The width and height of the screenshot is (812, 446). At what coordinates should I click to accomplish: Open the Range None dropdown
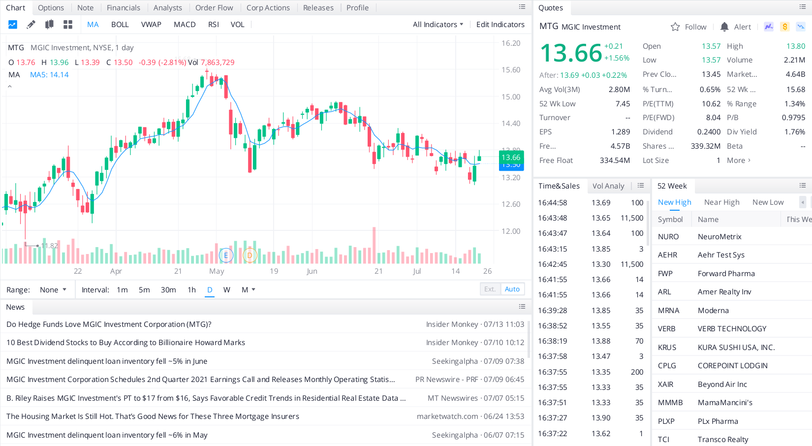(x=53, y=290)
